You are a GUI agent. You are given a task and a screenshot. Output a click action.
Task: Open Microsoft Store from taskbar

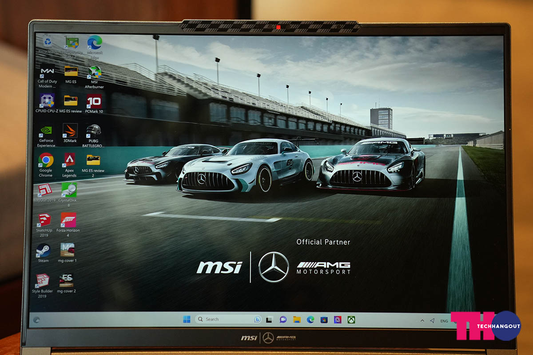324,319
